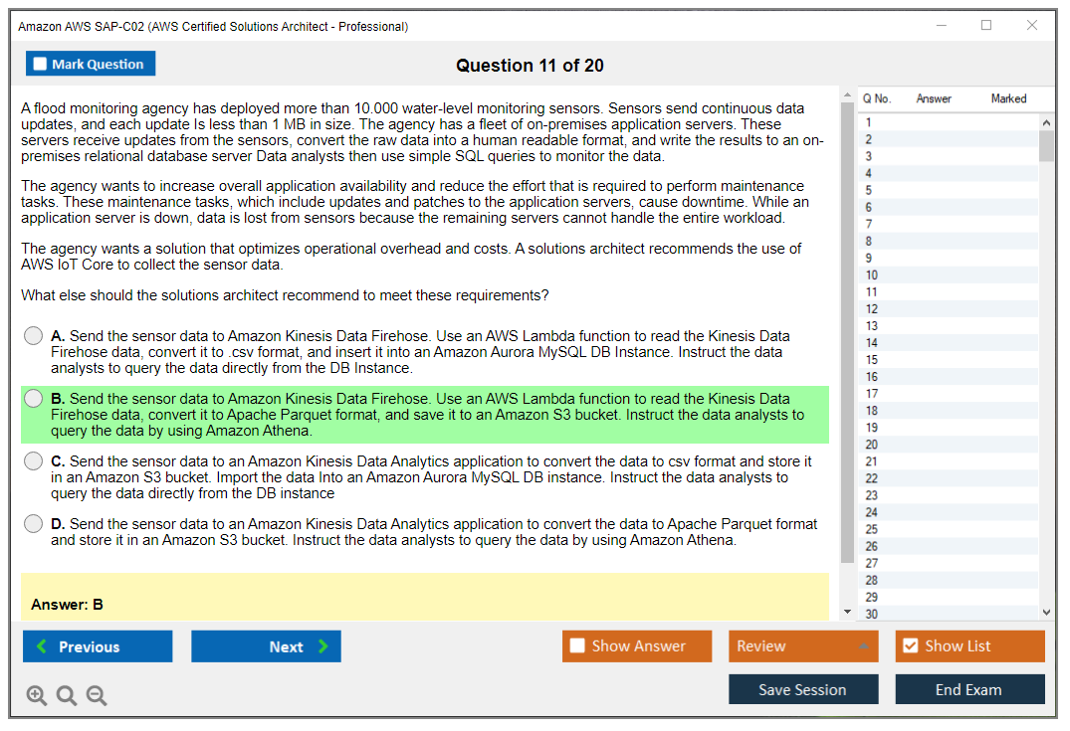Click the reset zoom magnifier icon
Viewport: 1070px width, 731px height.
coord(67,696)
